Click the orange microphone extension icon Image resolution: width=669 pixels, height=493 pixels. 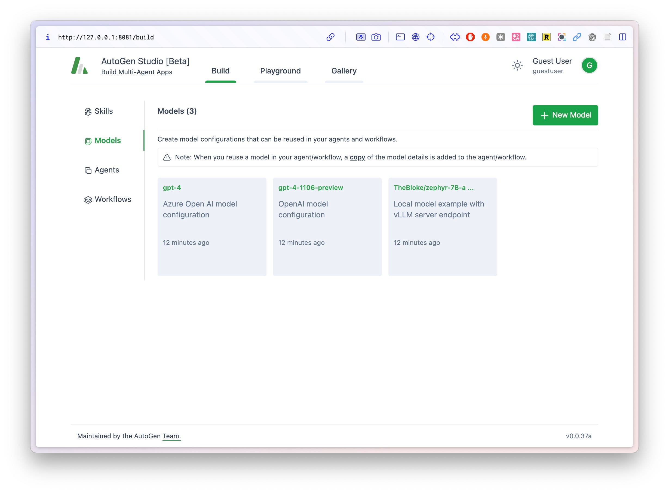coord(485,37)
